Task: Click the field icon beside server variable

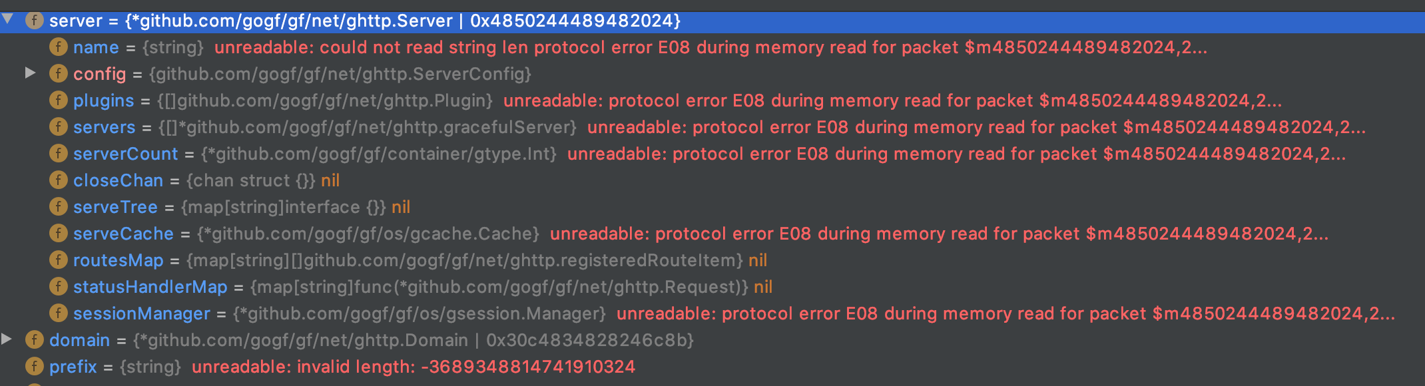Action: coord(32,21)
